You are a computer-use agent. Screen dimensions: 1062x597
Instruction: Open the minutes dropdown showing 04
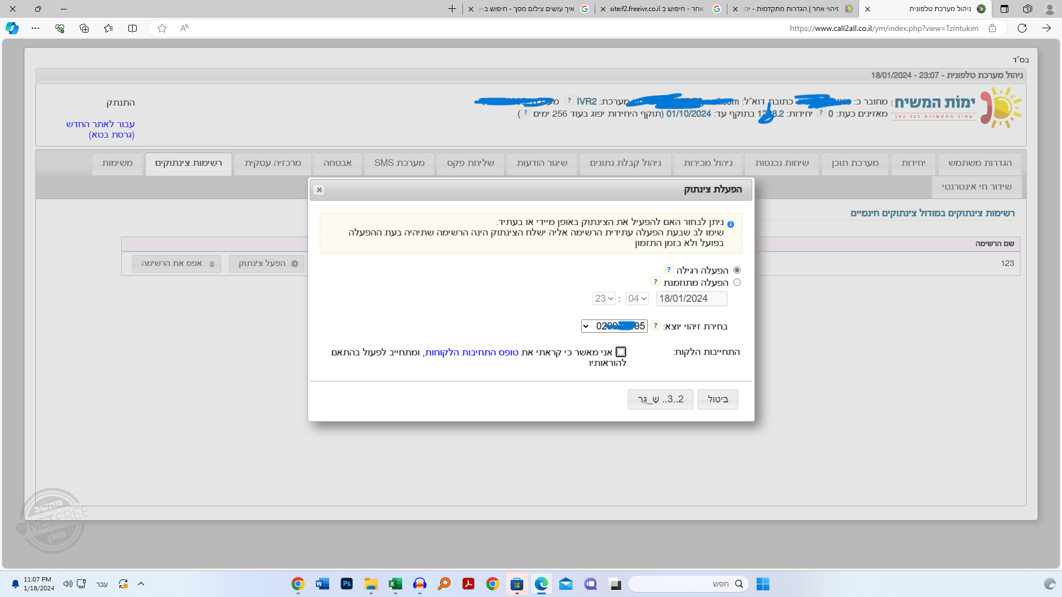click(x=637, y=298)
